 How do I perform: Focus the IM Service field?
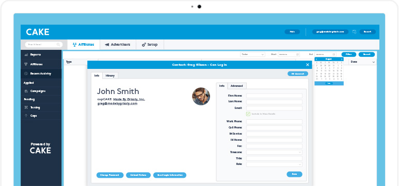click(x=274, y=134)
